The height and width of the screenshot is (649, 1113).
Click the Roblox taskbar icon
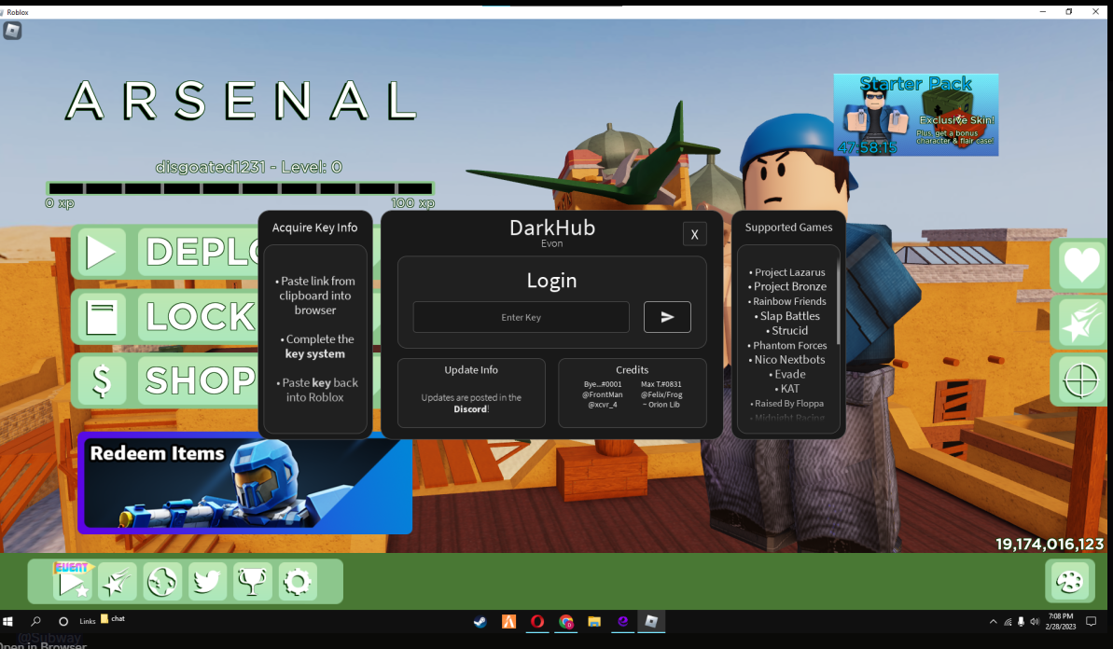pos(651,622)
